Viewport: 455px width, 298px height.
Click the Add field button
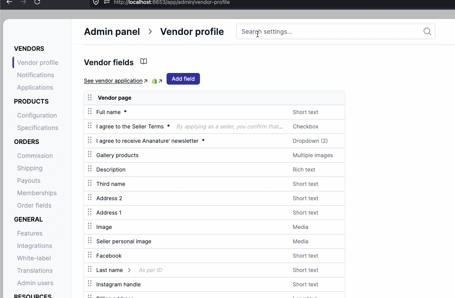[x=183, y=79]
